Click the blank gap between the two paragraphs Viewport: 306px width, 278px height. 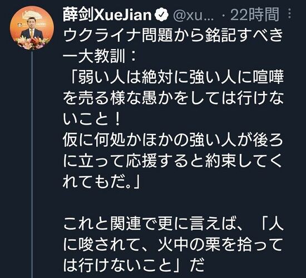173,204
